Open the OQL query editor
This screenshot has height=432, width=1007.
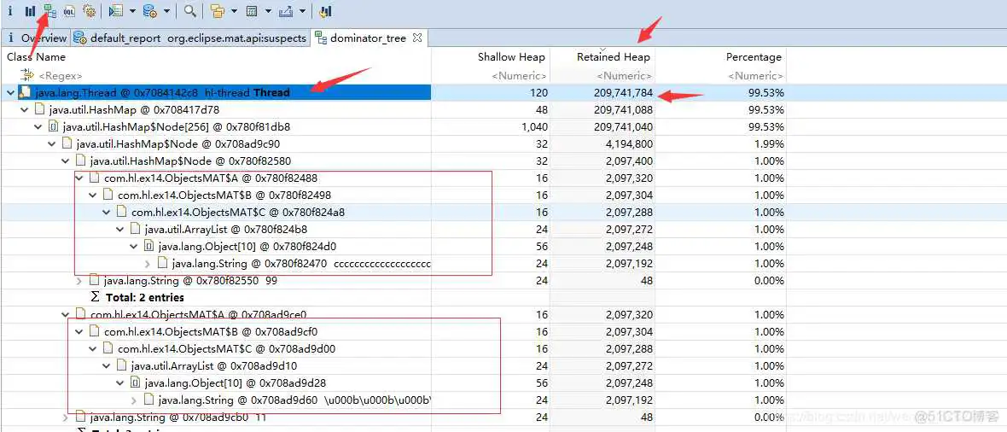point(69,11)
